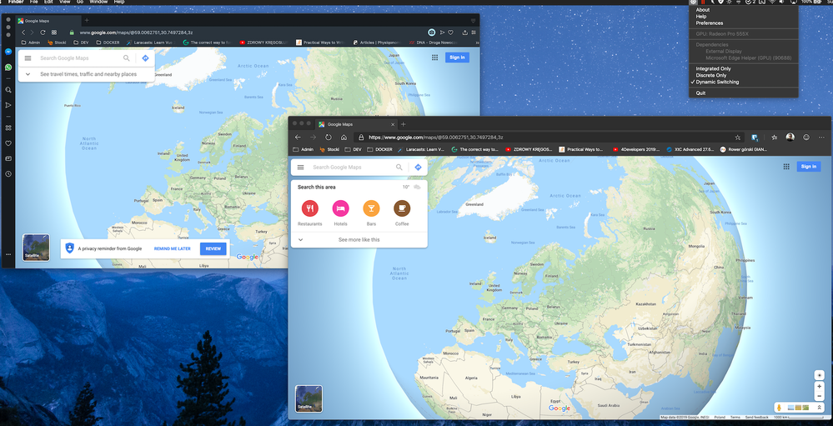This screenshot has width=833, height=426.
Task: Click Bars category icon
Action: point(371,208)
